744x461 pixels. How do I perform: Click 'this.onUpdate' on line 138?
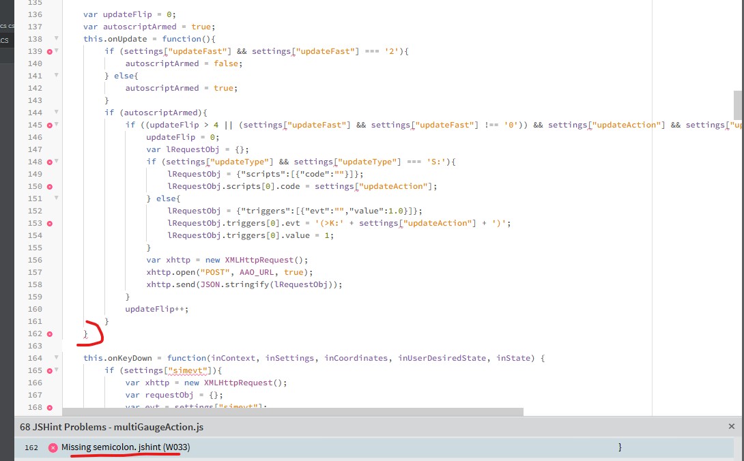[115, 39]
